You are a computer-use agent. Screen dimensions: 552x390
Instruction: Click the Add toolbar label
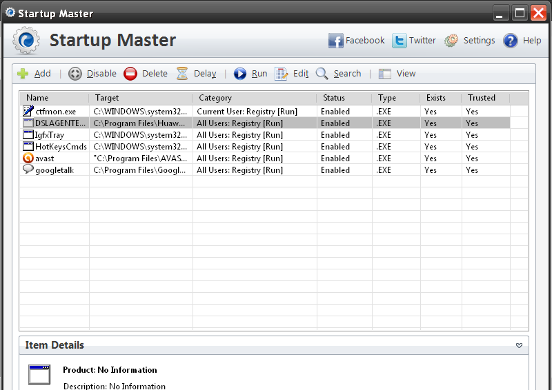(x=43, y=74)
